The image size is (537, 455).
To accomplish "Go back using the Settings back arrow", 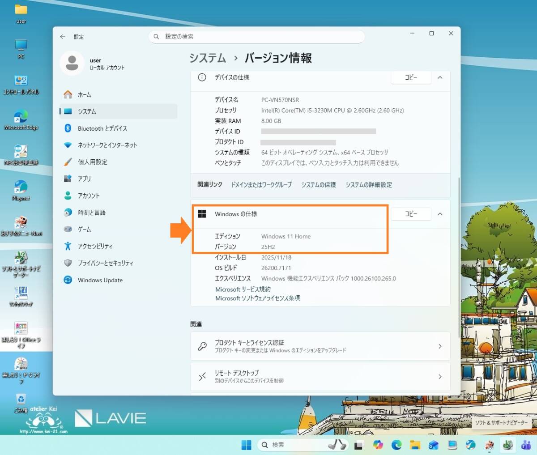I will tap(63, 37).
